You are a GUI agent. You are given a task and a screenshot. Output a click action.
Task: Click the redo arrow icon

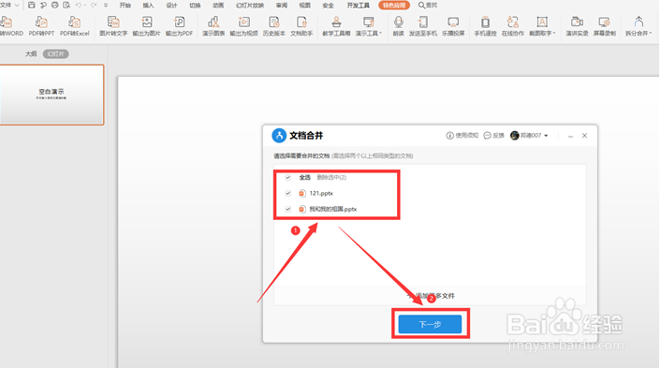[x=94, y=5]
